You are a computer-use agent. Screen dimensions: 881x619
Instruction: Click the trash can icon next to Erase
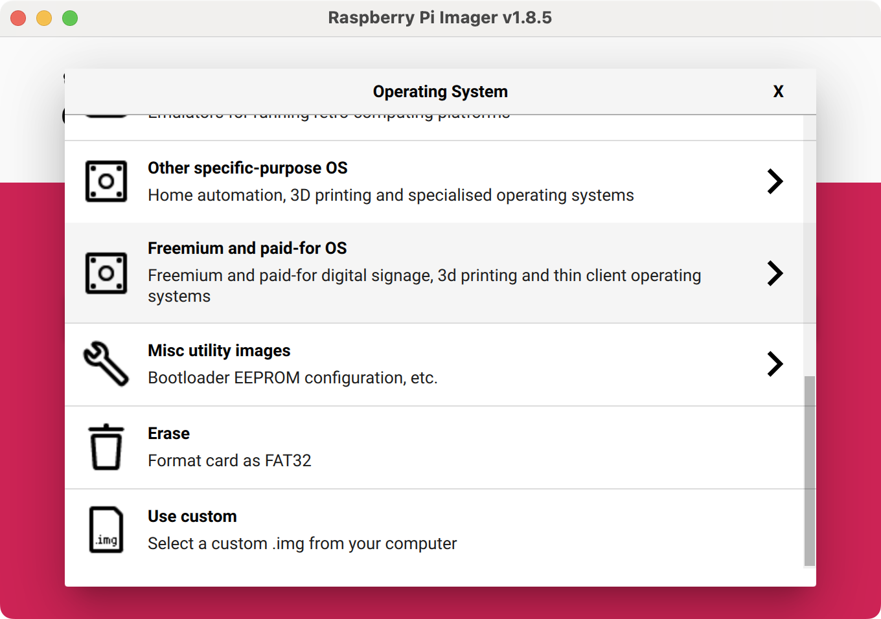click(106, 447)
